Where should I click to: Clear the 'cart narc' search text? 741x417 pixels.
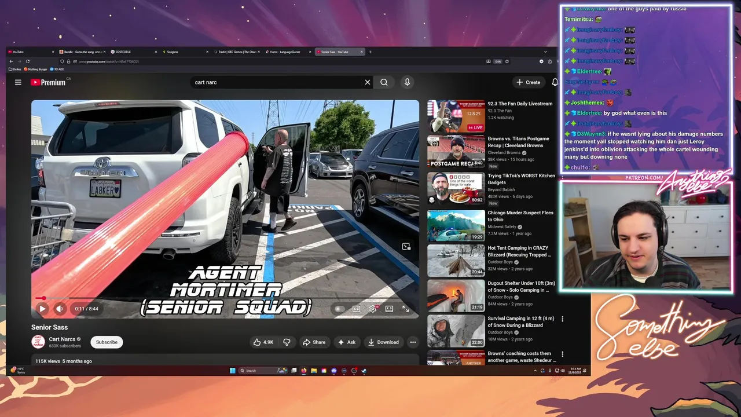[x=367, y=82]
